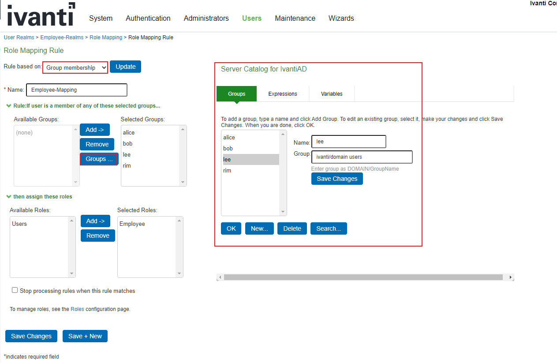Open the Roles configuration page link
Screen dimensions: 557x363
tap(77, 309)
